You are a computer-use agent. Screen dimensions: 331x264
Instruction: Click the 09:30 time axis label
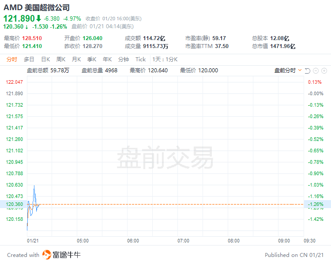[x=309, y=241]
